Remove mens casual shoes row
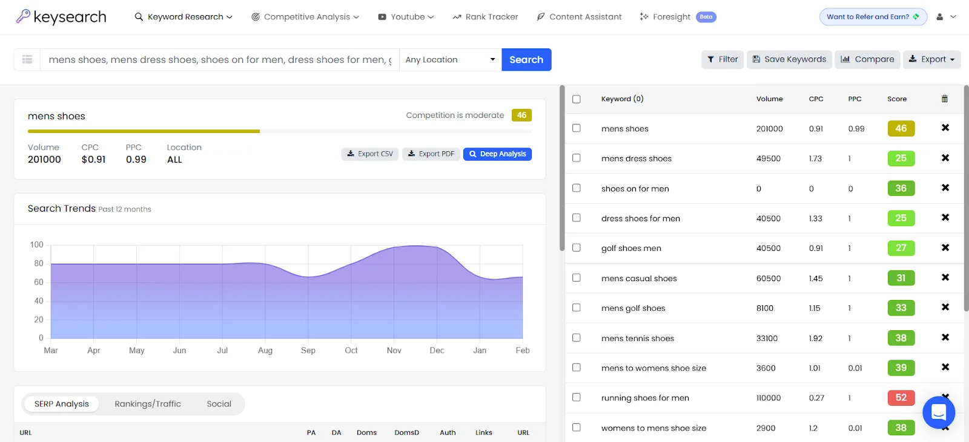This screenshot has height=442, width=969. [x=945, y=277]
